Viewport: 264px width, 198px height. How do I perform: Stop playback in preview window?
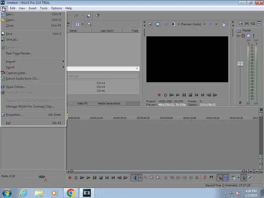[x=190, y=95]
